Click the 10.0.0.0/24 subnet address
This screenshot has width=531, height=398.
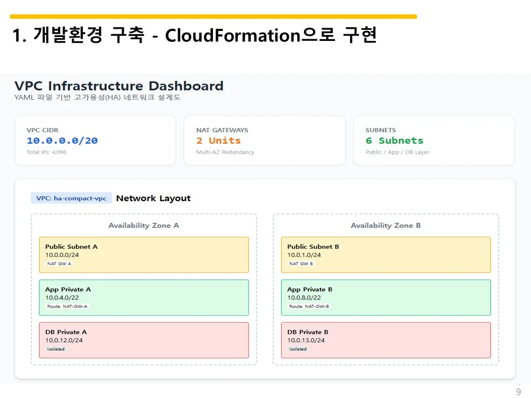pyautogui.click(x=62, y=255)
